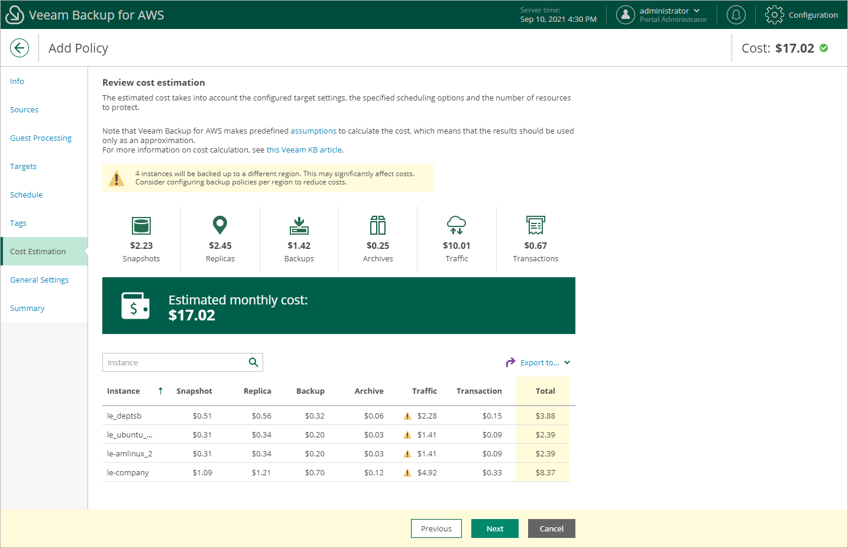848x548 pixels.
Task: Sort by the Snapshot column header
Action: tap(194, 391)
